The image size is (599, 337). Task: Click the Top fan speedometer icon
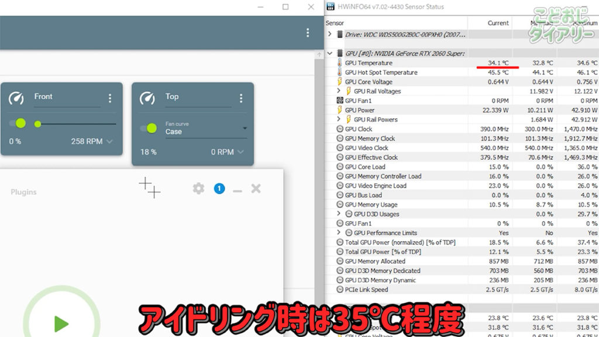point(147,98)
